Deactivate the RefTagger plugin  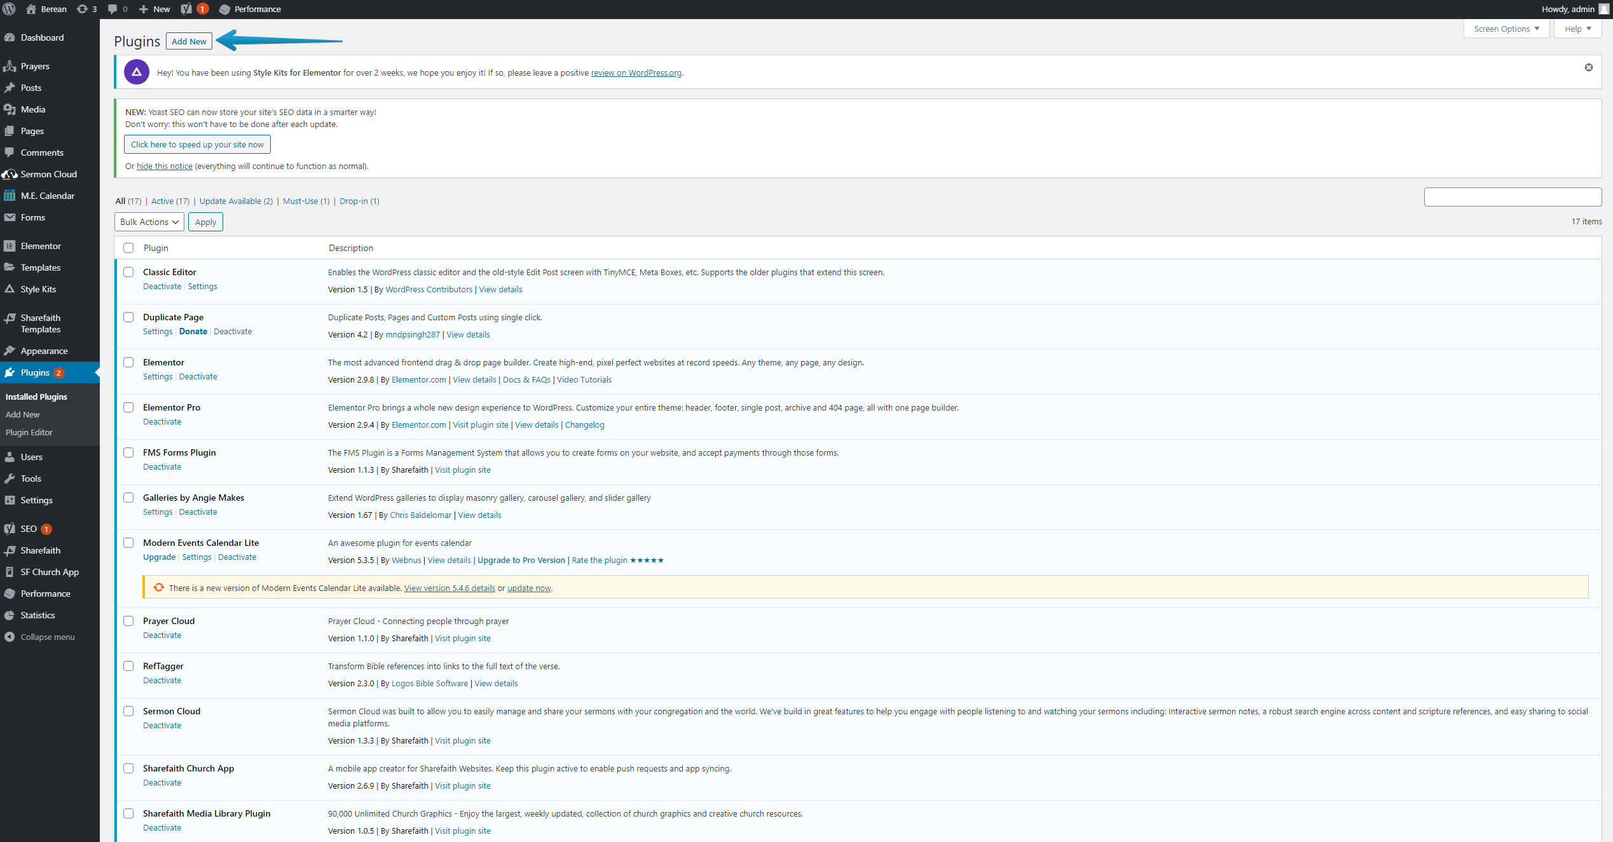[162, 680]
